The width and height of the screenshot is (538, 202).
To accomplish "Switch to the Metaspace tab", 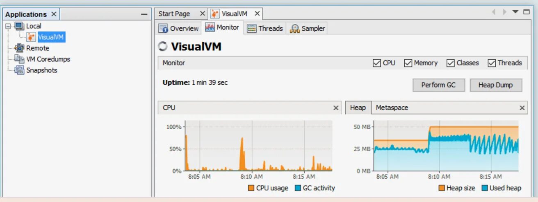I will tap(392, 108).
